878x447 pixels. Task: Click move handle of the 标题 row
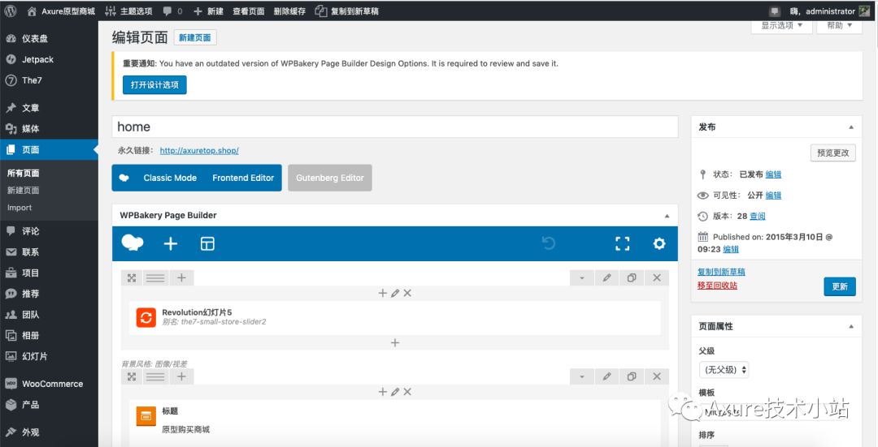[132, 376]
